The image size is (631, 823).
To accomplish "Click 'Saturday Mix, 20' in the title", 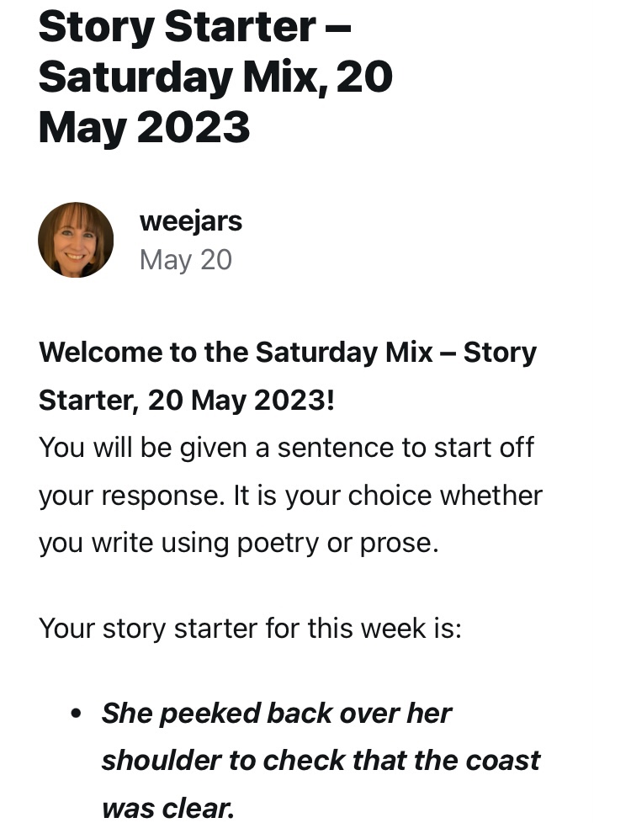I will click(215, 77).
